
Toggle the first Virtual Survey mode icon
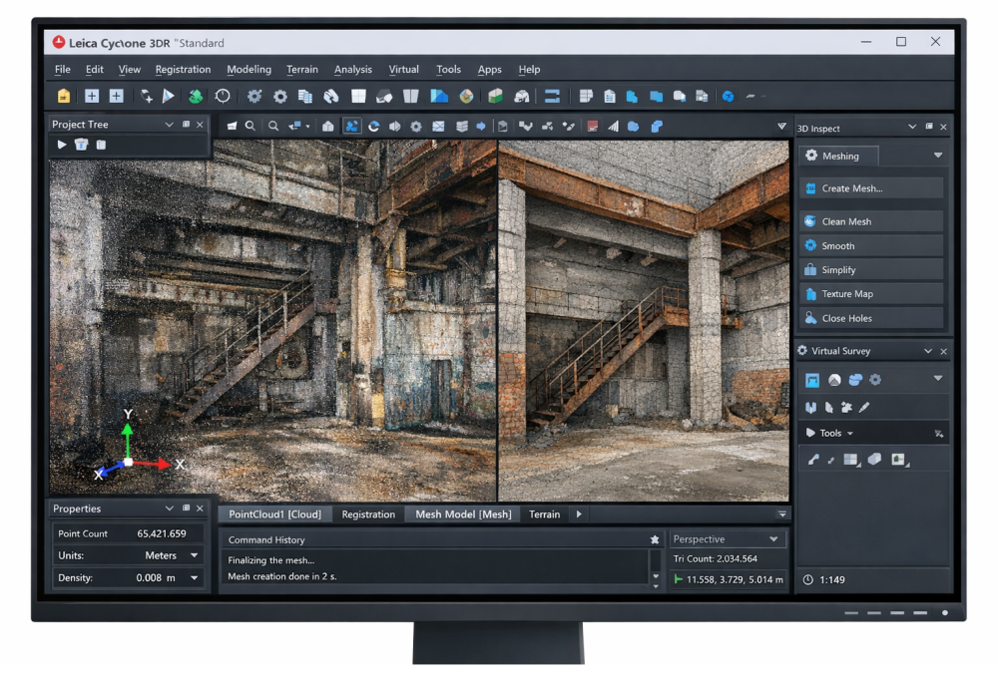pyautogui.click(x=812, y=380)
